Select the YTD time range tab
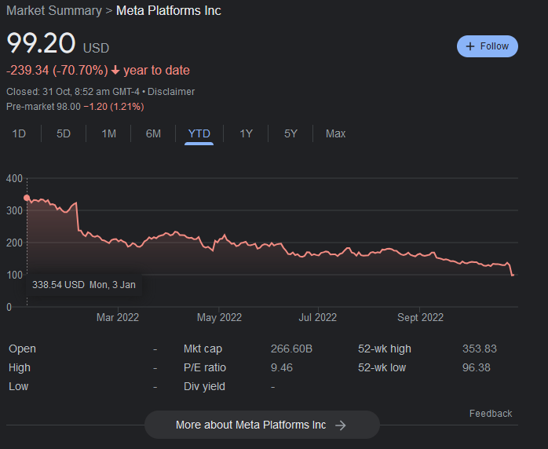 tap(199, 133)
